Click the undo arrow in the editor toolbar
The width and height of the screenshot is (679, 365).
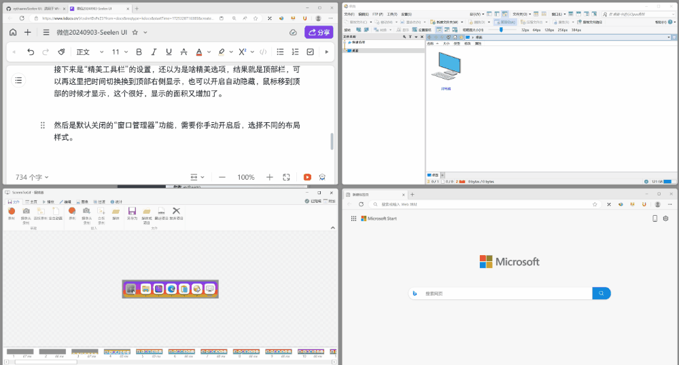click(31, 52)
